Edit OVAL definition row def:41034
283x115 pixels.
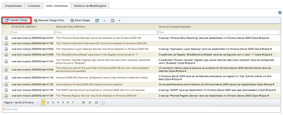point(6,38)
